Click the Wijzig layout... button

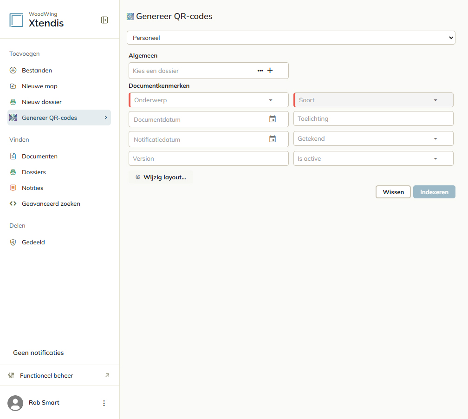coord(161,177)
